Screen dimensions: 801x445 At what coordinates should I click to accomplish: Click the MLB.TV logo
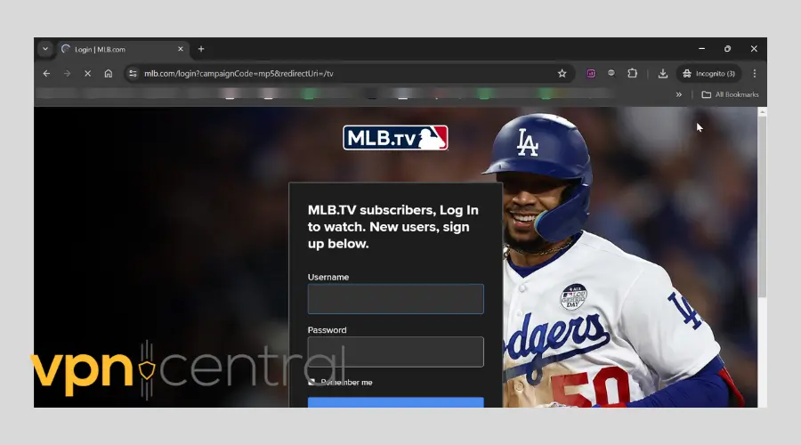tap(395, 138)
